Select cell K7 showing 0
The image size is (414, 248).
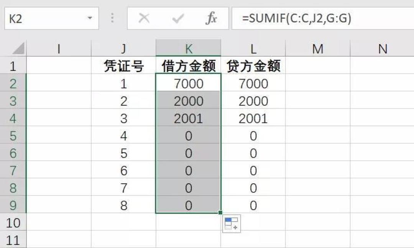click(188, 170)
